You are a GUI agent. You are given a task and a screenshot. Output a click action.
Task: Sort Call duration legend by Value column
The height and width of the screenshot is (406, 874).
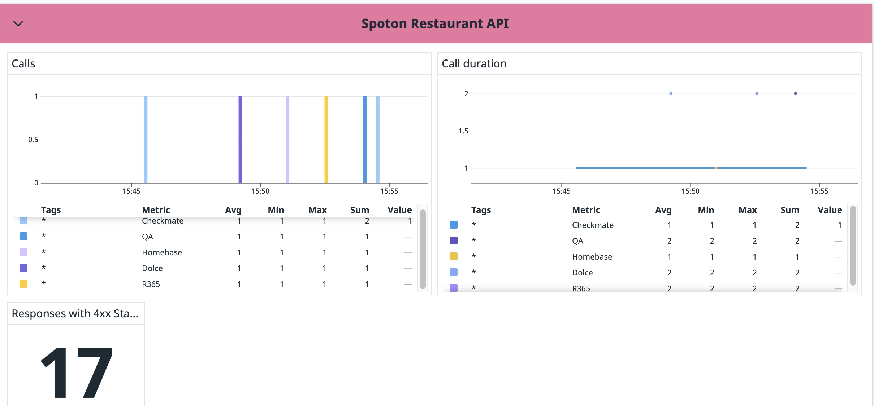[830, 210]
